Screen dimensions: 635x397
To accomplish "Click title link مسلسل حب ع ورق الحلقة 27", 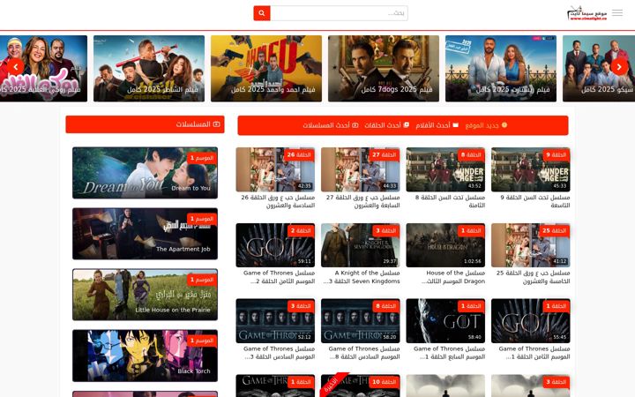I will click(x=362, y=201).
